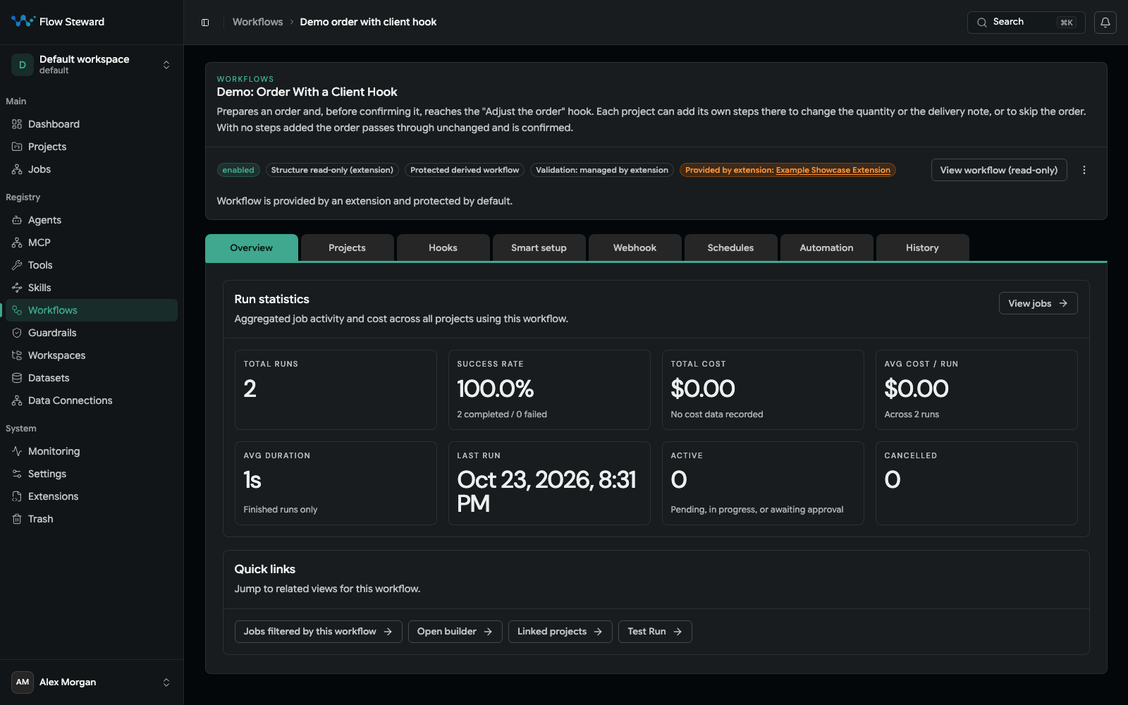Image resolution: width=1128 pixels, height=705 pixels.
Task: Click the Flow Steward logo icon
Action: (23, 21)
